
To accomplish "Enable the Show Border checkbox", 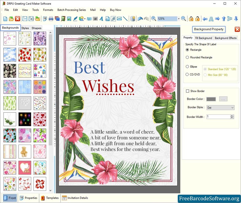I will click(x=188, y=91).
